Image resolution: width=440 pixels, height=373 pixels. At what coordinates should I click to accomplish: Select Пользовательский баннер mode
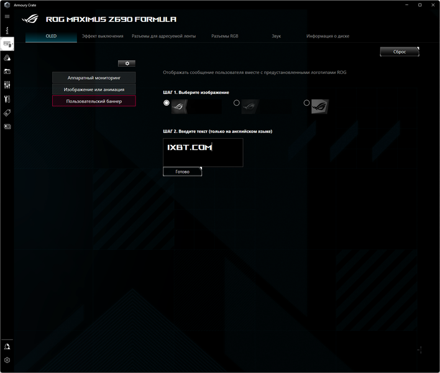click(94, 101)
